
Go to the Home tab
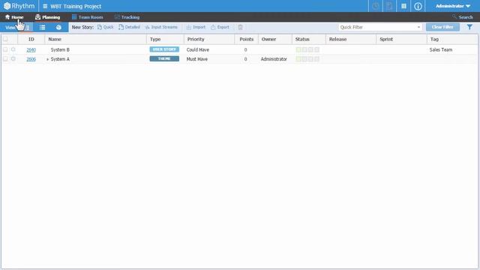pos(14,17)
